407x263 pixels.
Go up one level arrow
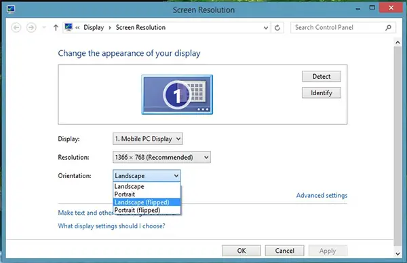pyautogui.click(x=56, y=27)
